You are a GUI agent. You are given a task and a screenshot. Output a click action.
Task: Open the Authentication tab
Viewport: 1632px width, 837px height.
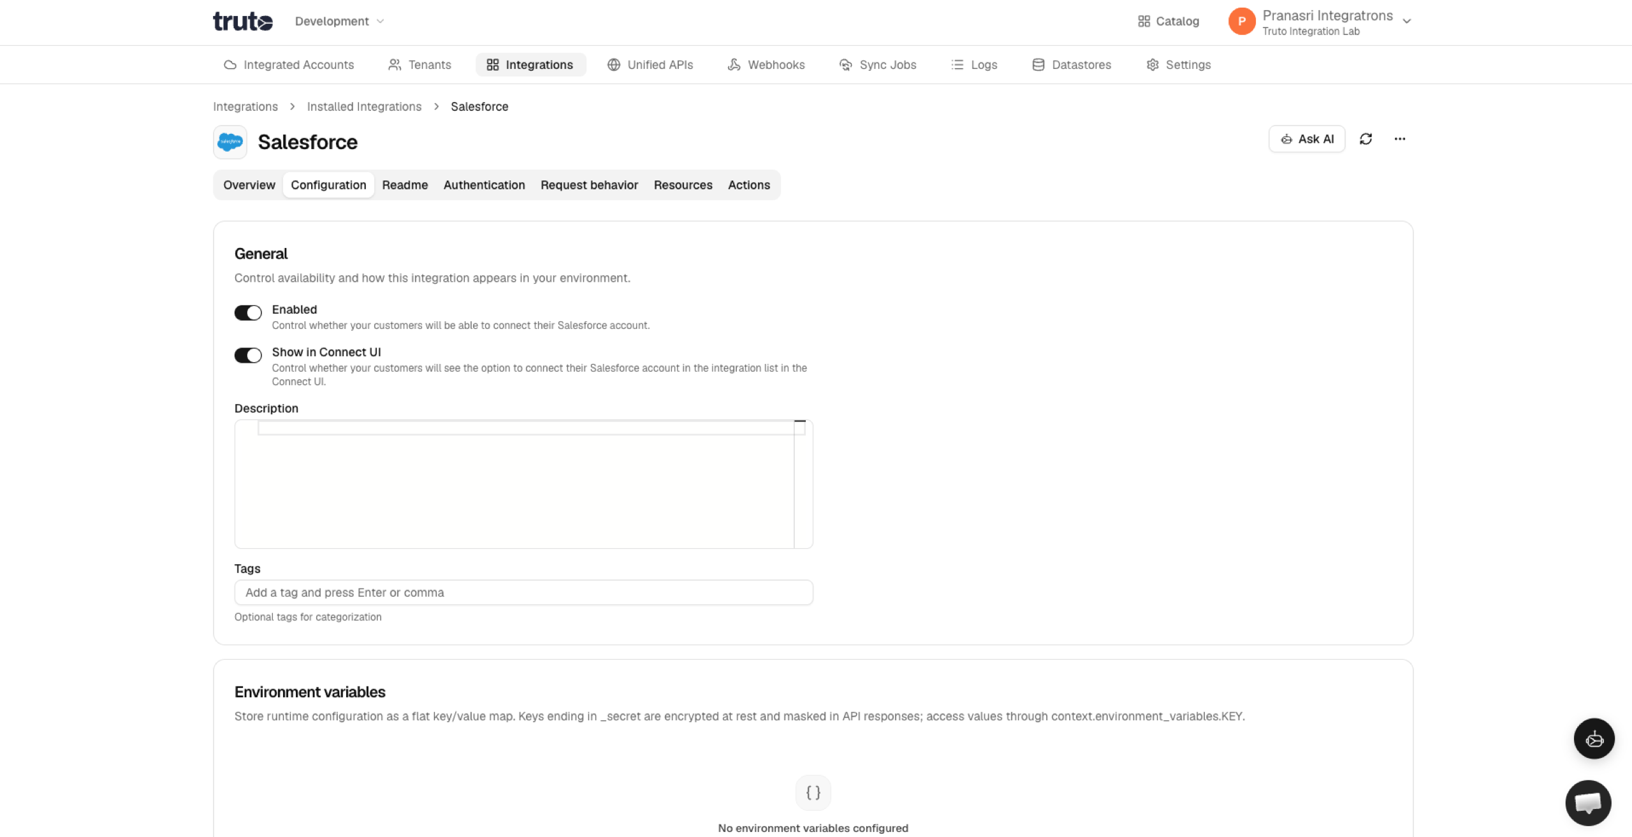[x=484, y=185]
